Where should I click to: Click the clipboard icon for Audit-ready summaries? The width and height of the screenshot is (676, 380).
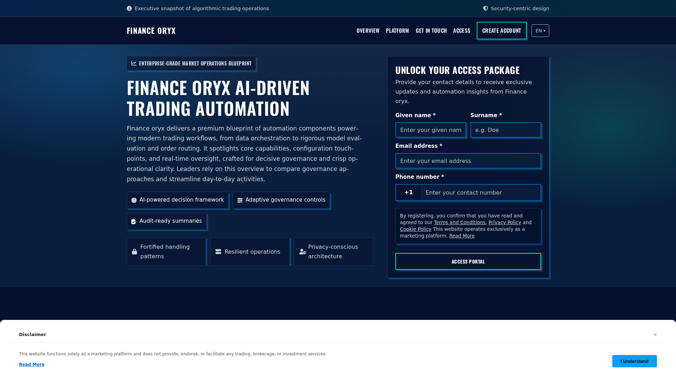[133, 221]
